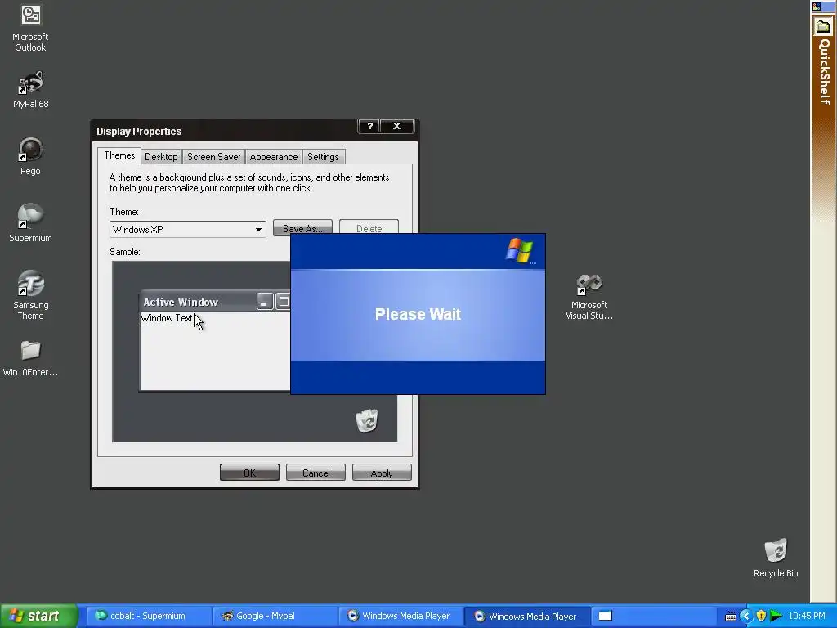Viewport: 837px width, 628px height.
Task: Select the MyPal 68 desktop shortcut
Action: pos(30,90)
